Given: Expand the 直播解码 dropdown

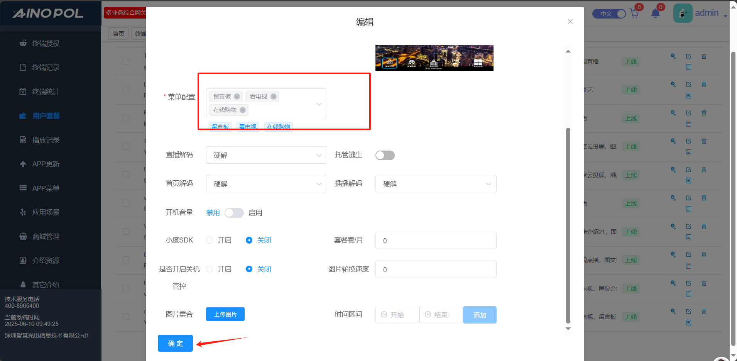Looking at the screenshot, I should click(266, 155).
